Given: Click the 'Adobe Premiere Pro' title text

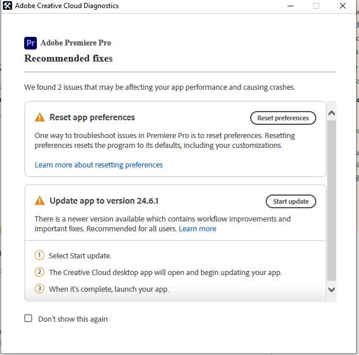Looking at the screenshot, I should coord(76,43).
